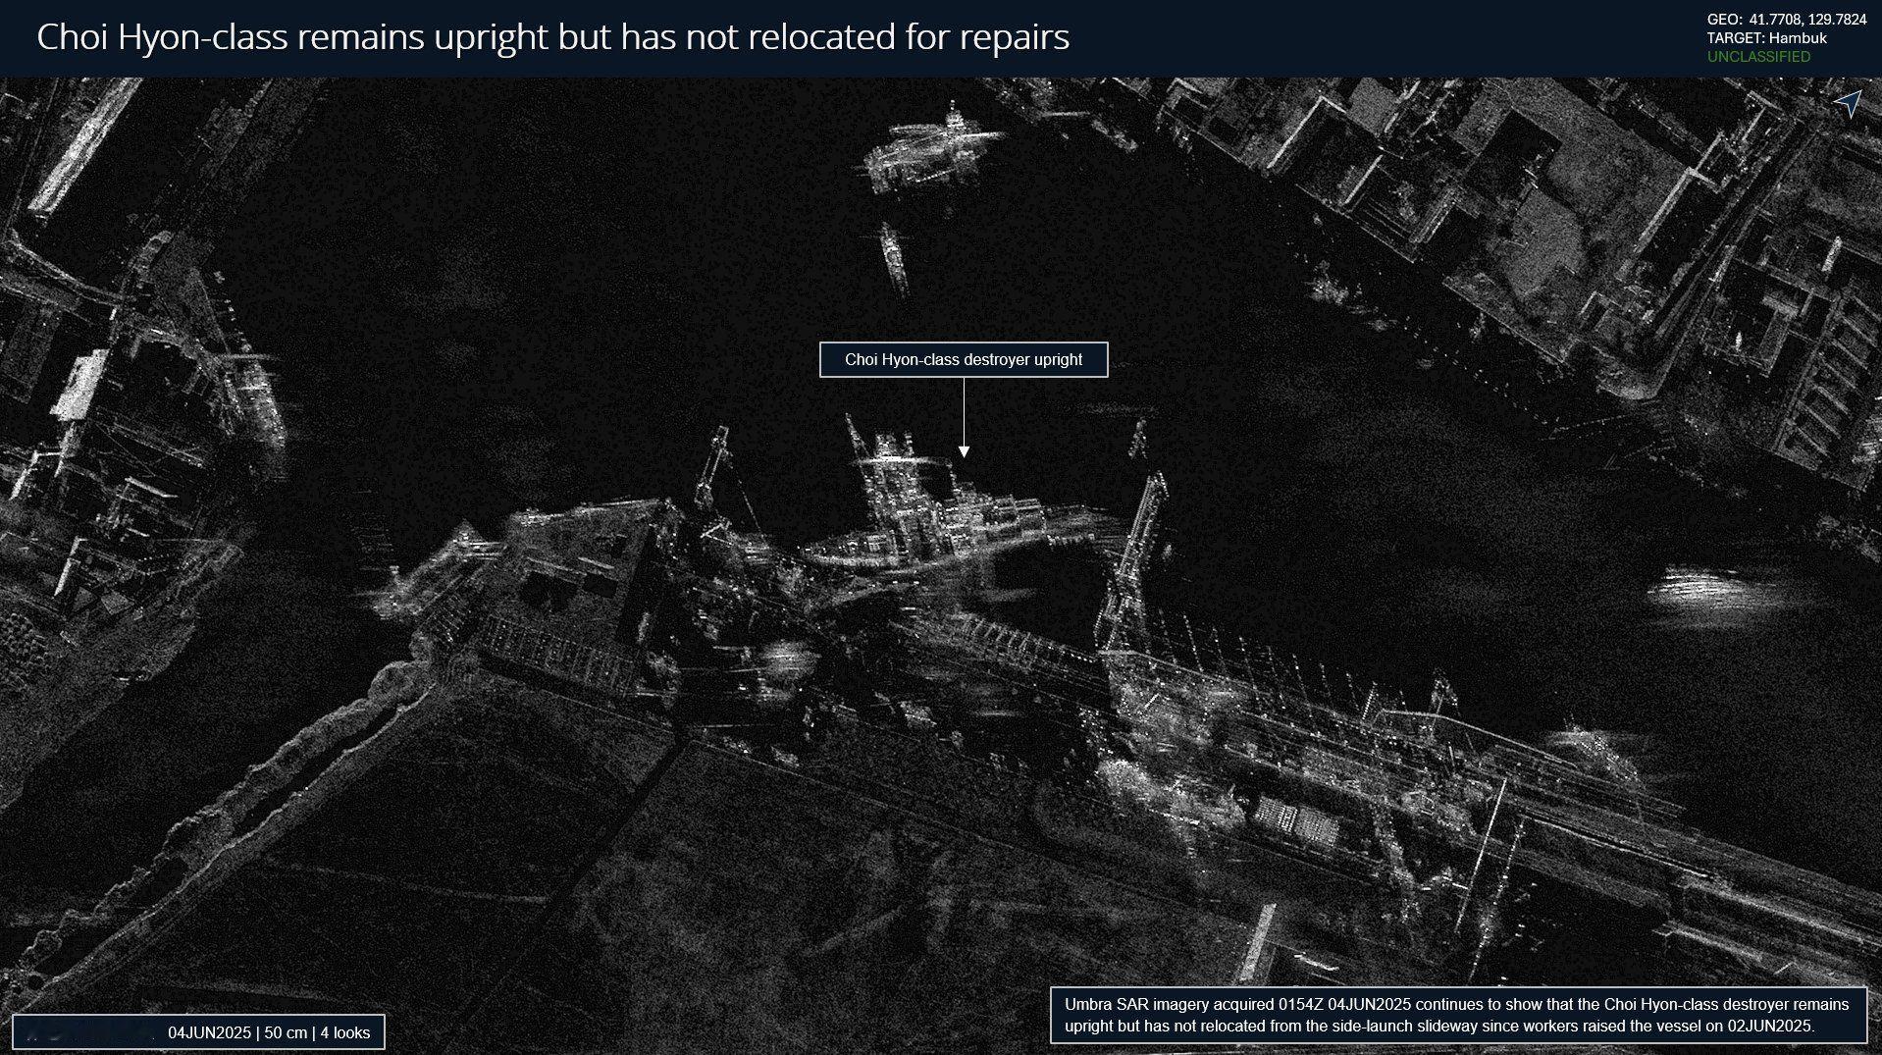
Task: Click the bright rectangular building on the left shore
Action: pyautogui.click(x=80, y=385)
